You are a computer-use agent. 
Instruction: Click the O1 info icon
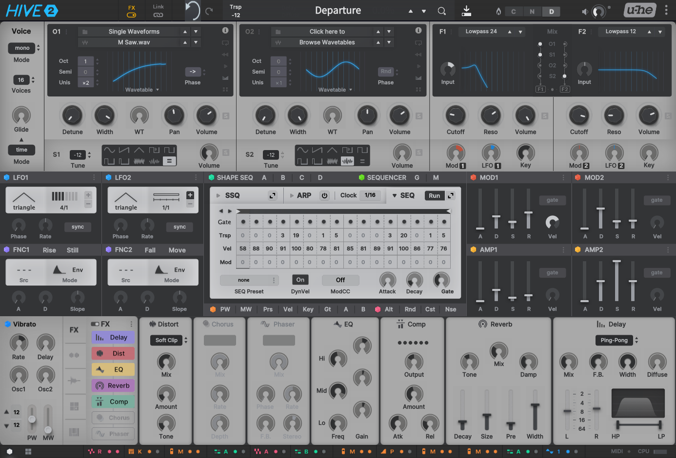point(225,30)
